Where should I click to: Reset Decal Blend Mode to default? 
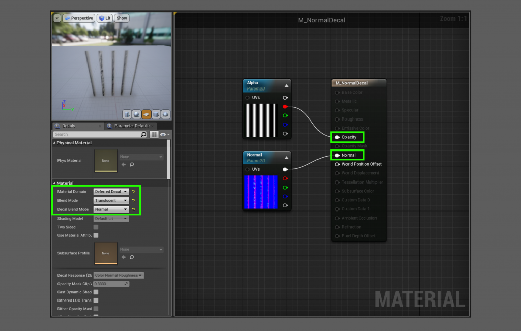(134, 209)
